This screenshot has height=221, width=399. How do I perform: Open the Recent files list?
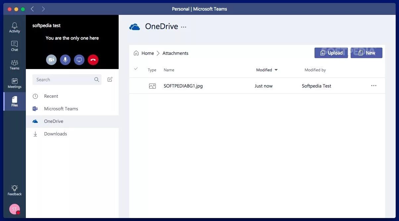[72, 96]
